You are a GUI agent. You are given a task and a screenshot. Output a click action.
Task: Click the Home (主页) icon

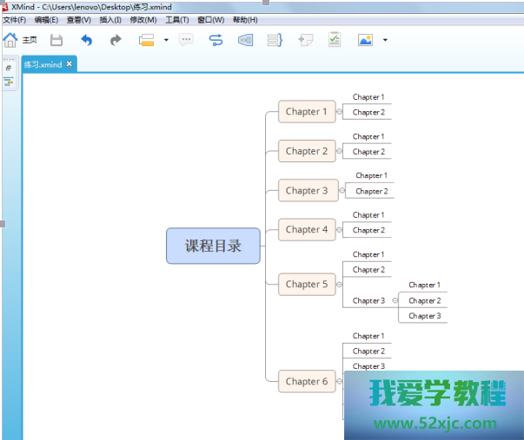click(10, 40)
